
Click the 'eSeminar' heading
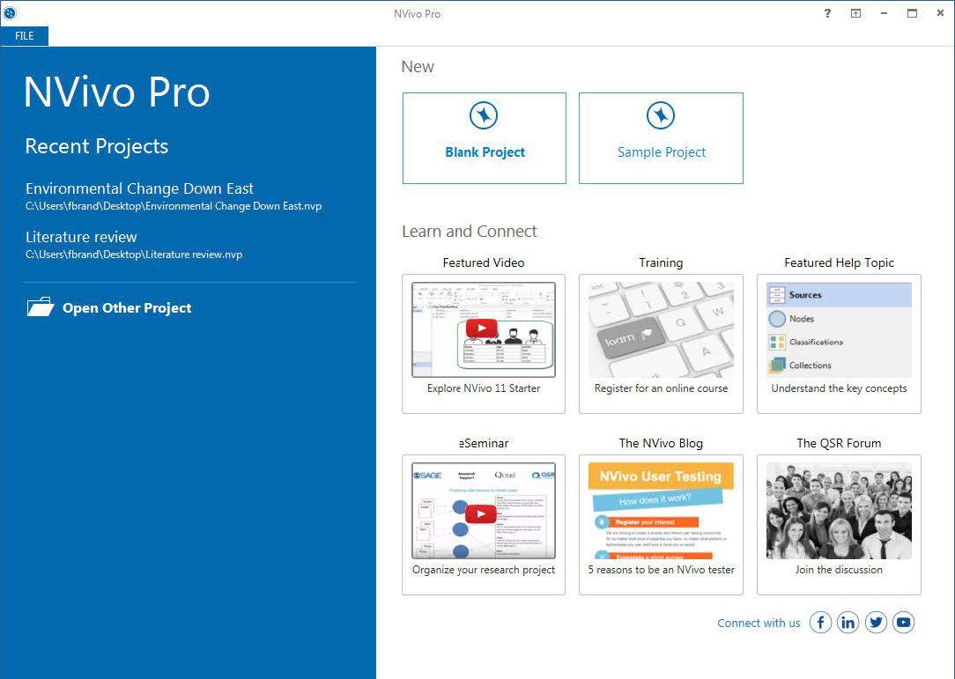(484, 443)
